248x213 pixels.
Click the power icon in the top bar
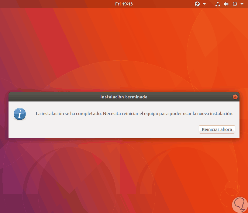pyautogui.click(x=235, y=4)
